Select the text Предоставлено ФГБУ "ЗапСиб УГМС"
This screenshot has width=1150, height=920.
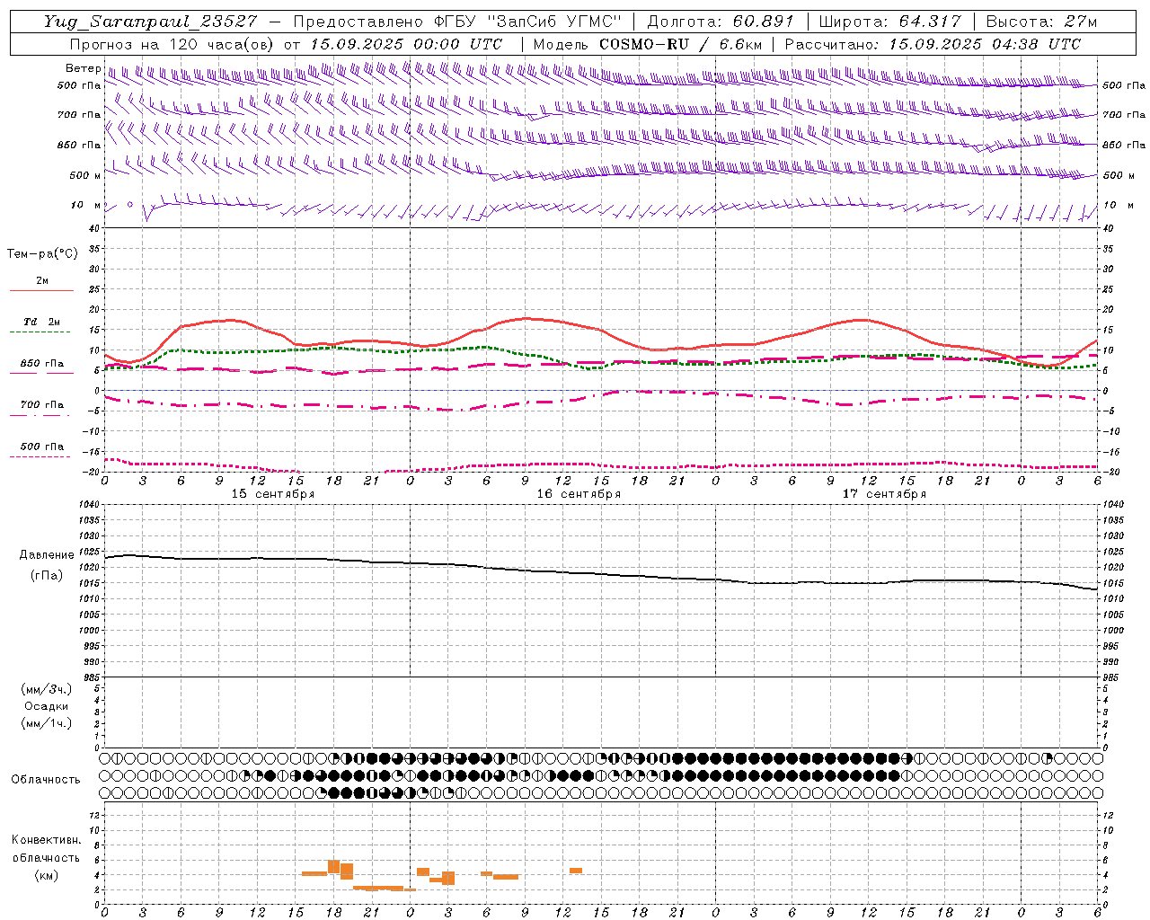click(458, 22)
